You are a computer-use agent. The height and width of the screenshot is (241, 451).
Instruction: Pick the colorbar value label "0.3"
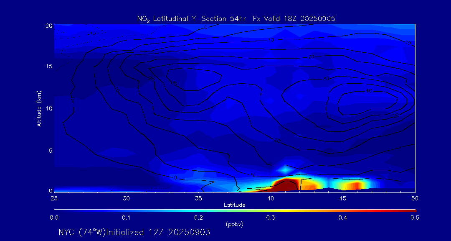coord(271,218)
